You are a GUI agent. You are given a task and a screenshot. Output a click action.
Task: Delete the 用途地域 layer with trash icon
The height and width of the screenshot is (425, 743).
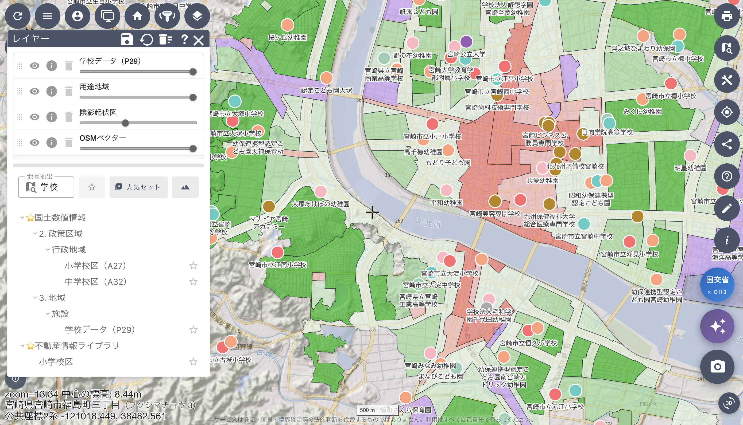point(69,91)
